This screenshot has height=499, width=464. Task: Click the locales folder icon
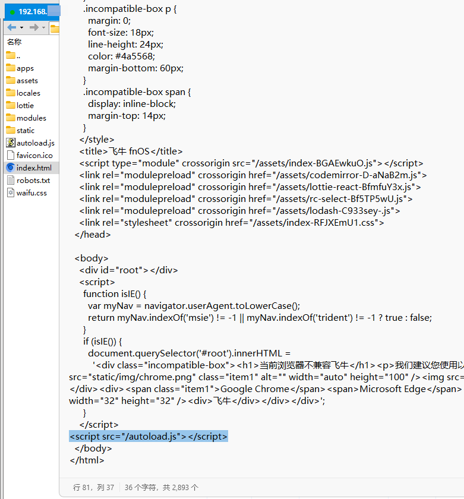[11, 93]
